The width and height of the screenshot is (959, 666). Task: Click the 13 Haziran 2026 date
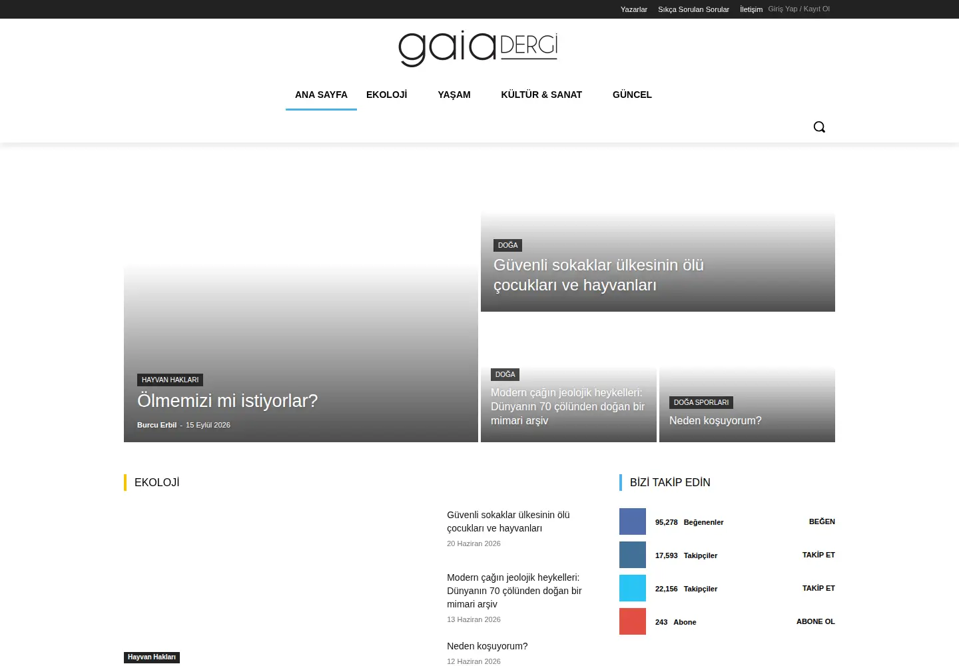pyautogui.click(x=474, y=619)
